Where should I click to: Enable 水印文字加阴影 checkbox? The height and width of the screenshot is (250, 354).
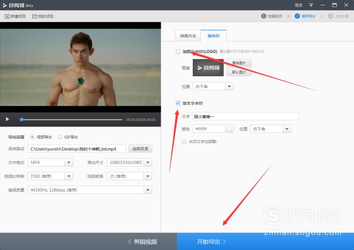pos(184,142)
